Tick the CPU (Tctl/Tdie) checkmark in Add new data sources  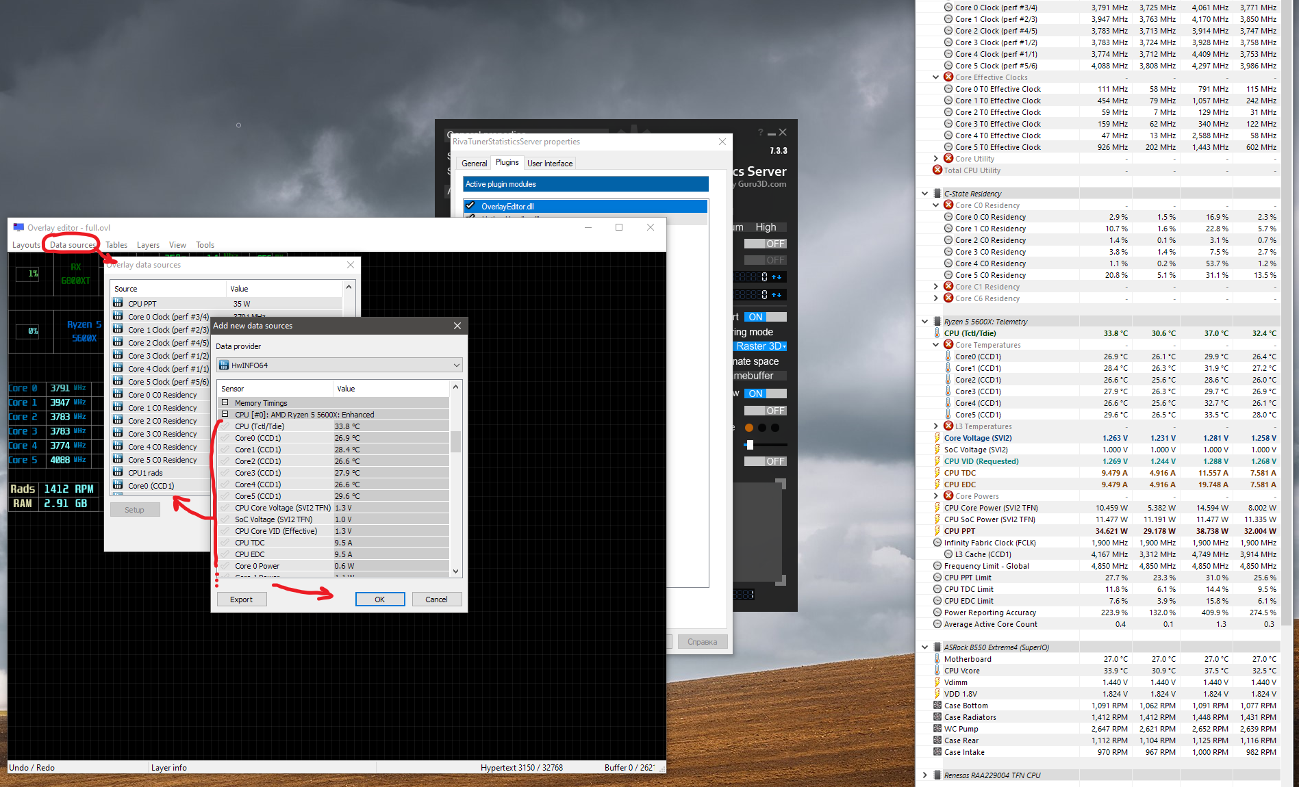(225, 426)
